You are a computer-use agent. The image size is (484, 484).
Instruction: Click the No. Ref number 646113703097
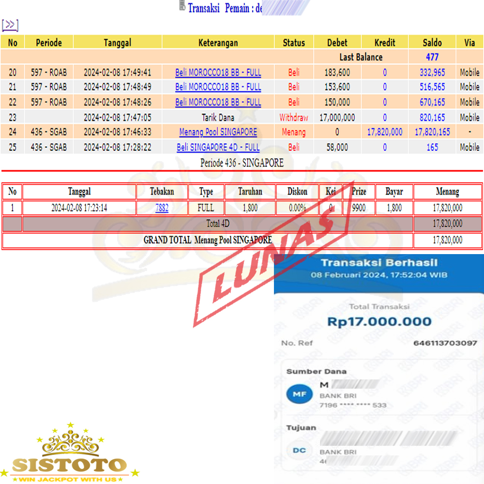coord(445,343)
